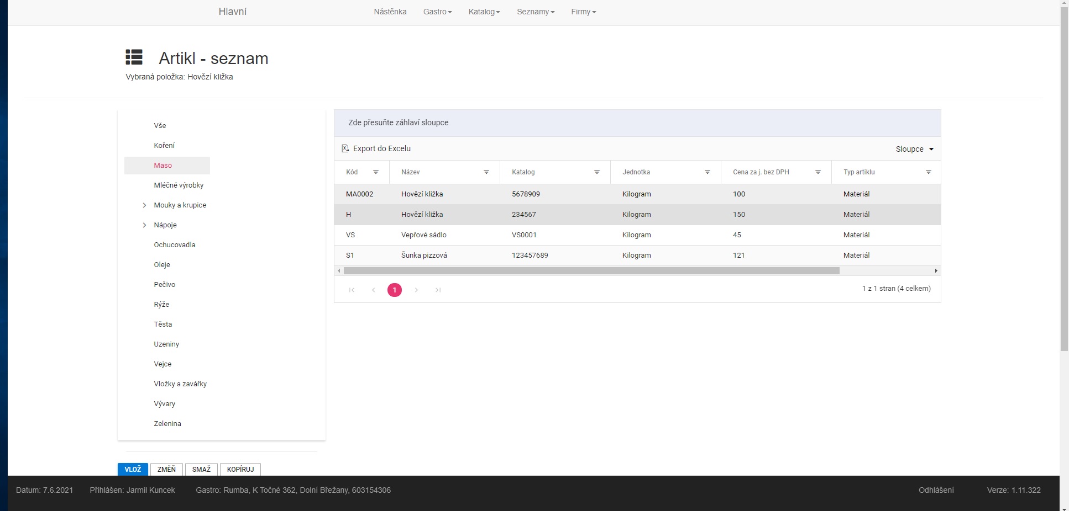Select Mléčné výrobky category
Screen dimensions: 1069x511
pos(179,185)
